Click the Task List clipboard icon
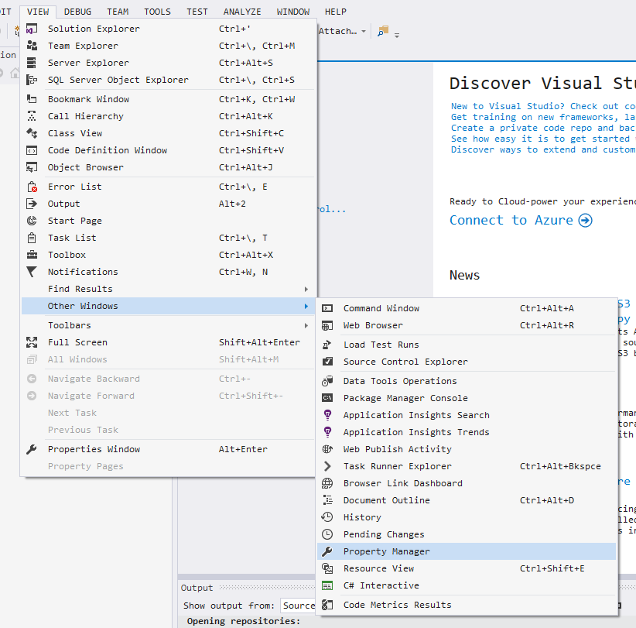The height and width of the screenshot is (628, 636). (32, 239)
